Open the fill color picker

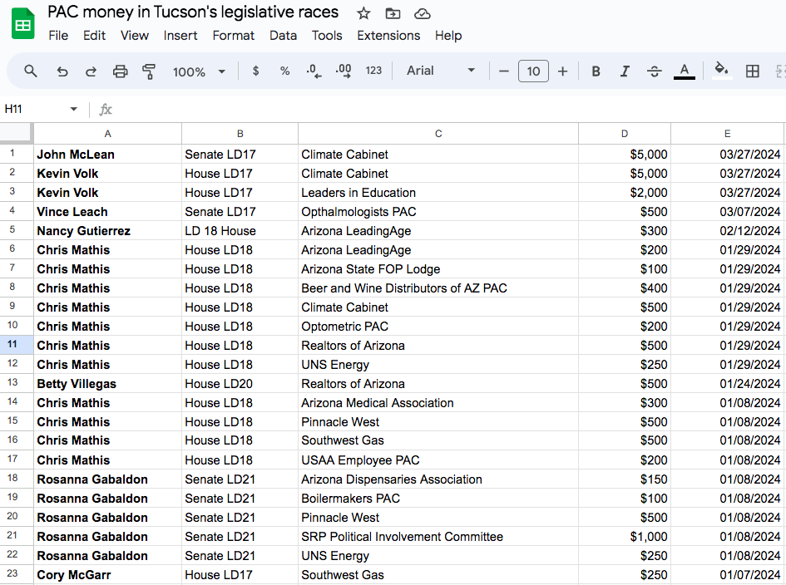click(x=722, y=70)
